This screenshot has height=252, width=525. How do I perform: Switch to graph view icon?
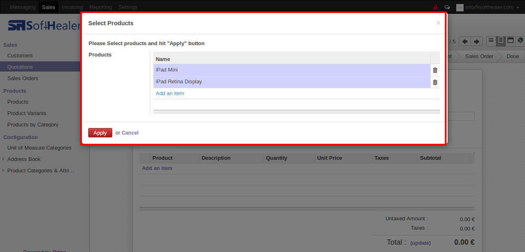pos(520,41)
